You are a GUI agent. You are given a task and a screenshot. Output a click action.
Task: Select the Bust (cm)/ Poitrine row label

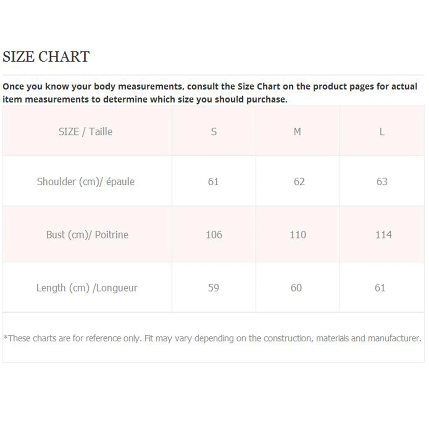coord(87,235)
